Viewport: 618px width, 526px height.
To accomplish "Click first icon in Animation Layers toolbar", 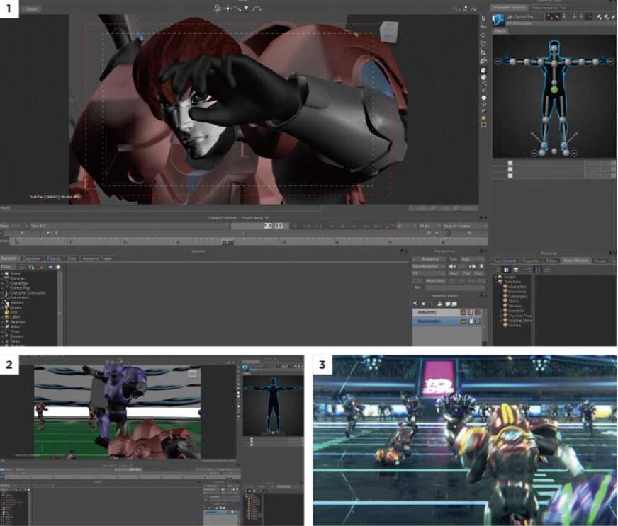I will click(x=416, y=304).
